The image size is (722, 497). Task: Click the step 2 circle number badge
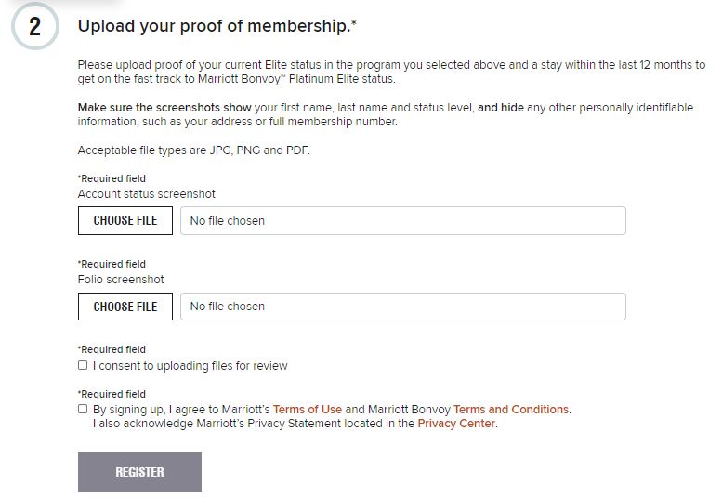click(x=35, y=26)
